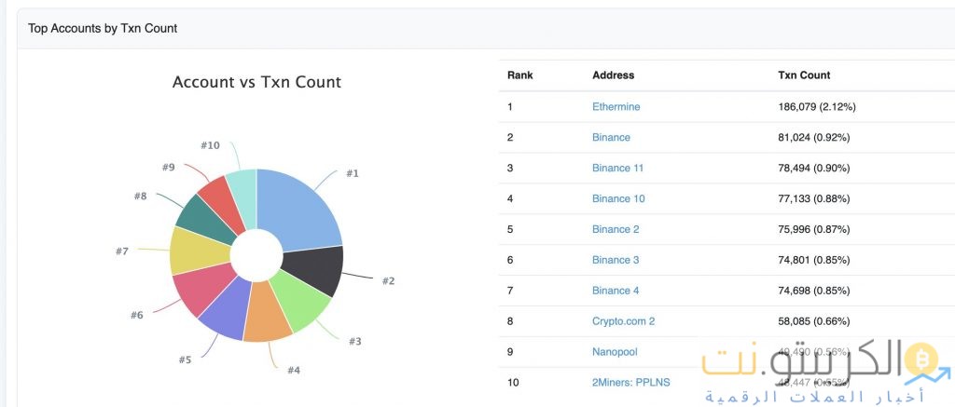Select the dark gray #2 pie slice
955x407 pixels.
[319, 269]
